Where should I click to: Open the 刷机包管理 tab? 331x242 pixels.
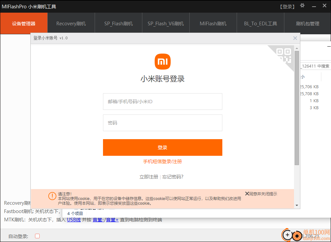[x=308, y=23]
